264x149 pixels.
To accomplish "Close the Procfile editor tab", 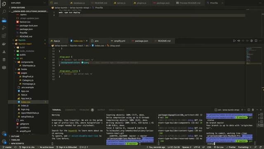I will 222,3.
